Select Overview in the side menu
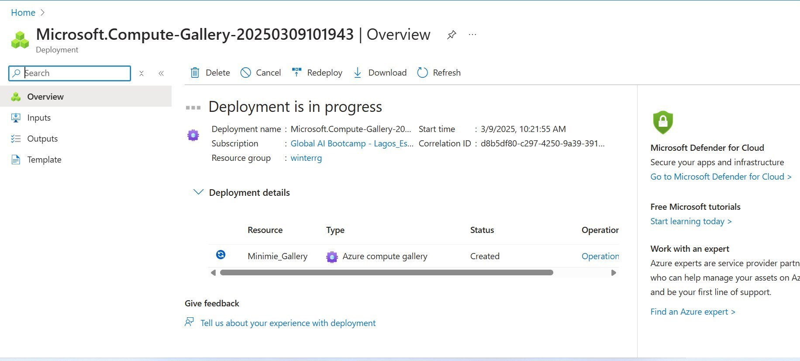This screenshot has width=800, height=361. click(86, 97)
